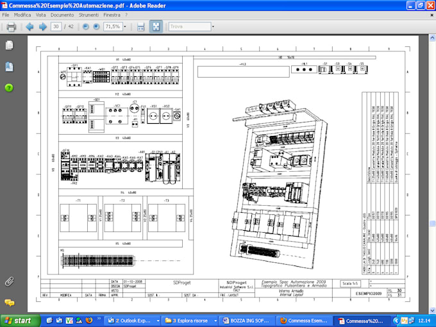Open the Comments panel icon
This screenshot has height=327, width=436.
coord(9,302)
